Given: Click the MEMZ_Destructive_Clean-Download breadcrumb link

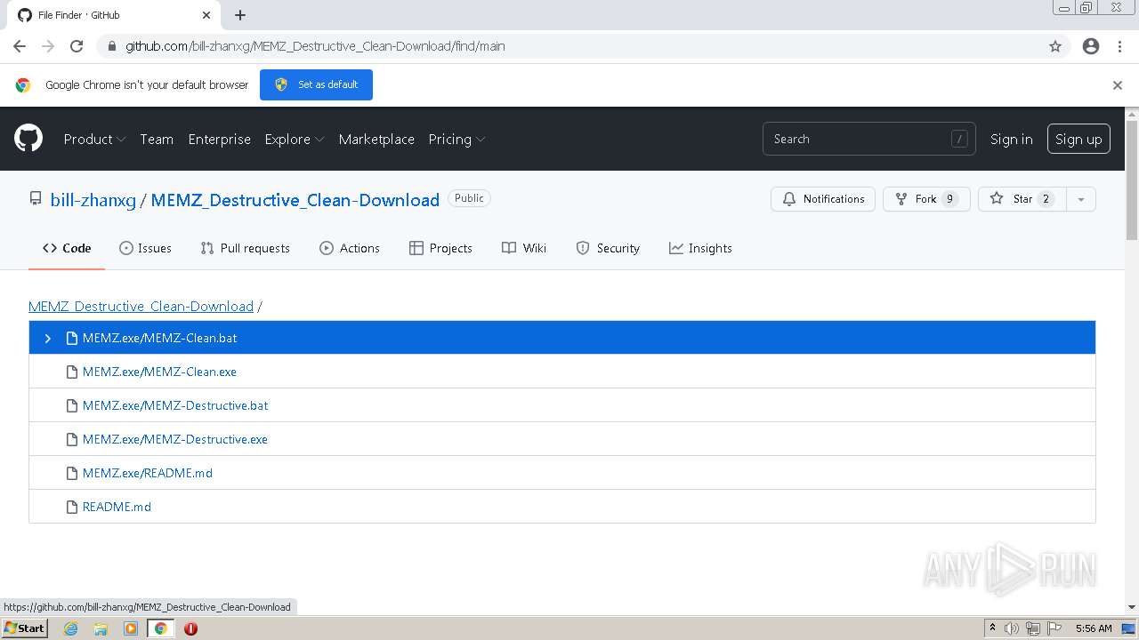Looking at the screenshot, I should [141, 306].
